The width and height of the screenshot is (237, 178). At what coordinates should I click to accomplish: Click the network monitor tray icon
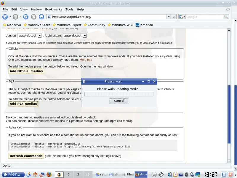(x=198, y=174)
